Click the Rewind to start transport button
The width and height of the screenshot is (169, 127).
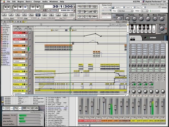point(15,7)
